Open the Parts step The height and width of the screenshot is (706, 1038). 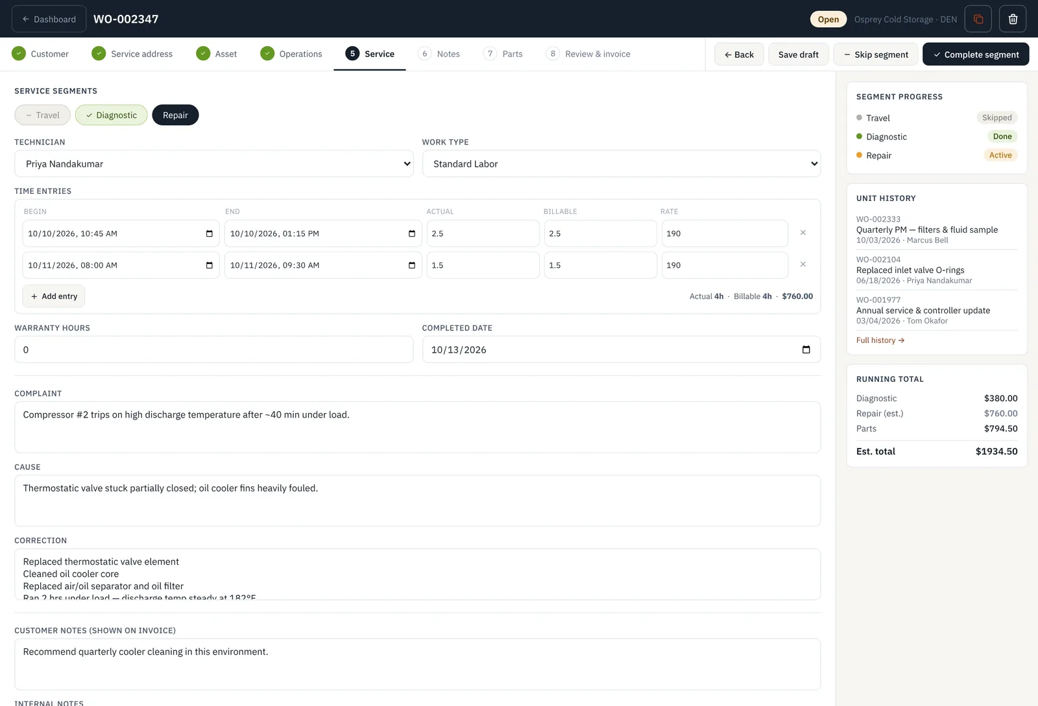503,54
